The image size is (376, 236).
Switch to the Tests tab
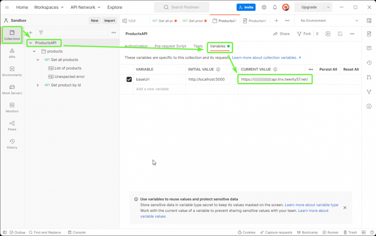(198, 46)
